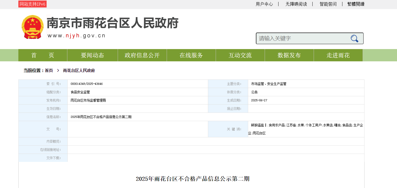The height and width of the screenshot is (188, 397).
Task: Open 智能答问 link
Action: coord(328,4)
